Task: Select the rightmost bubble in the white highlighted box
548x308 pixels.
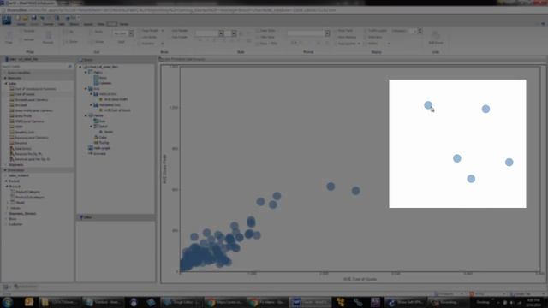Action: coord(509,162)
